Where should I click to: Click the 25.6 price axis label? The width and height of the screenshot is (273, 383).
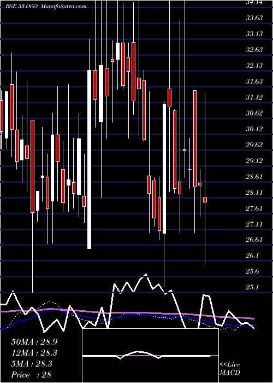click(x=252, y=271)
